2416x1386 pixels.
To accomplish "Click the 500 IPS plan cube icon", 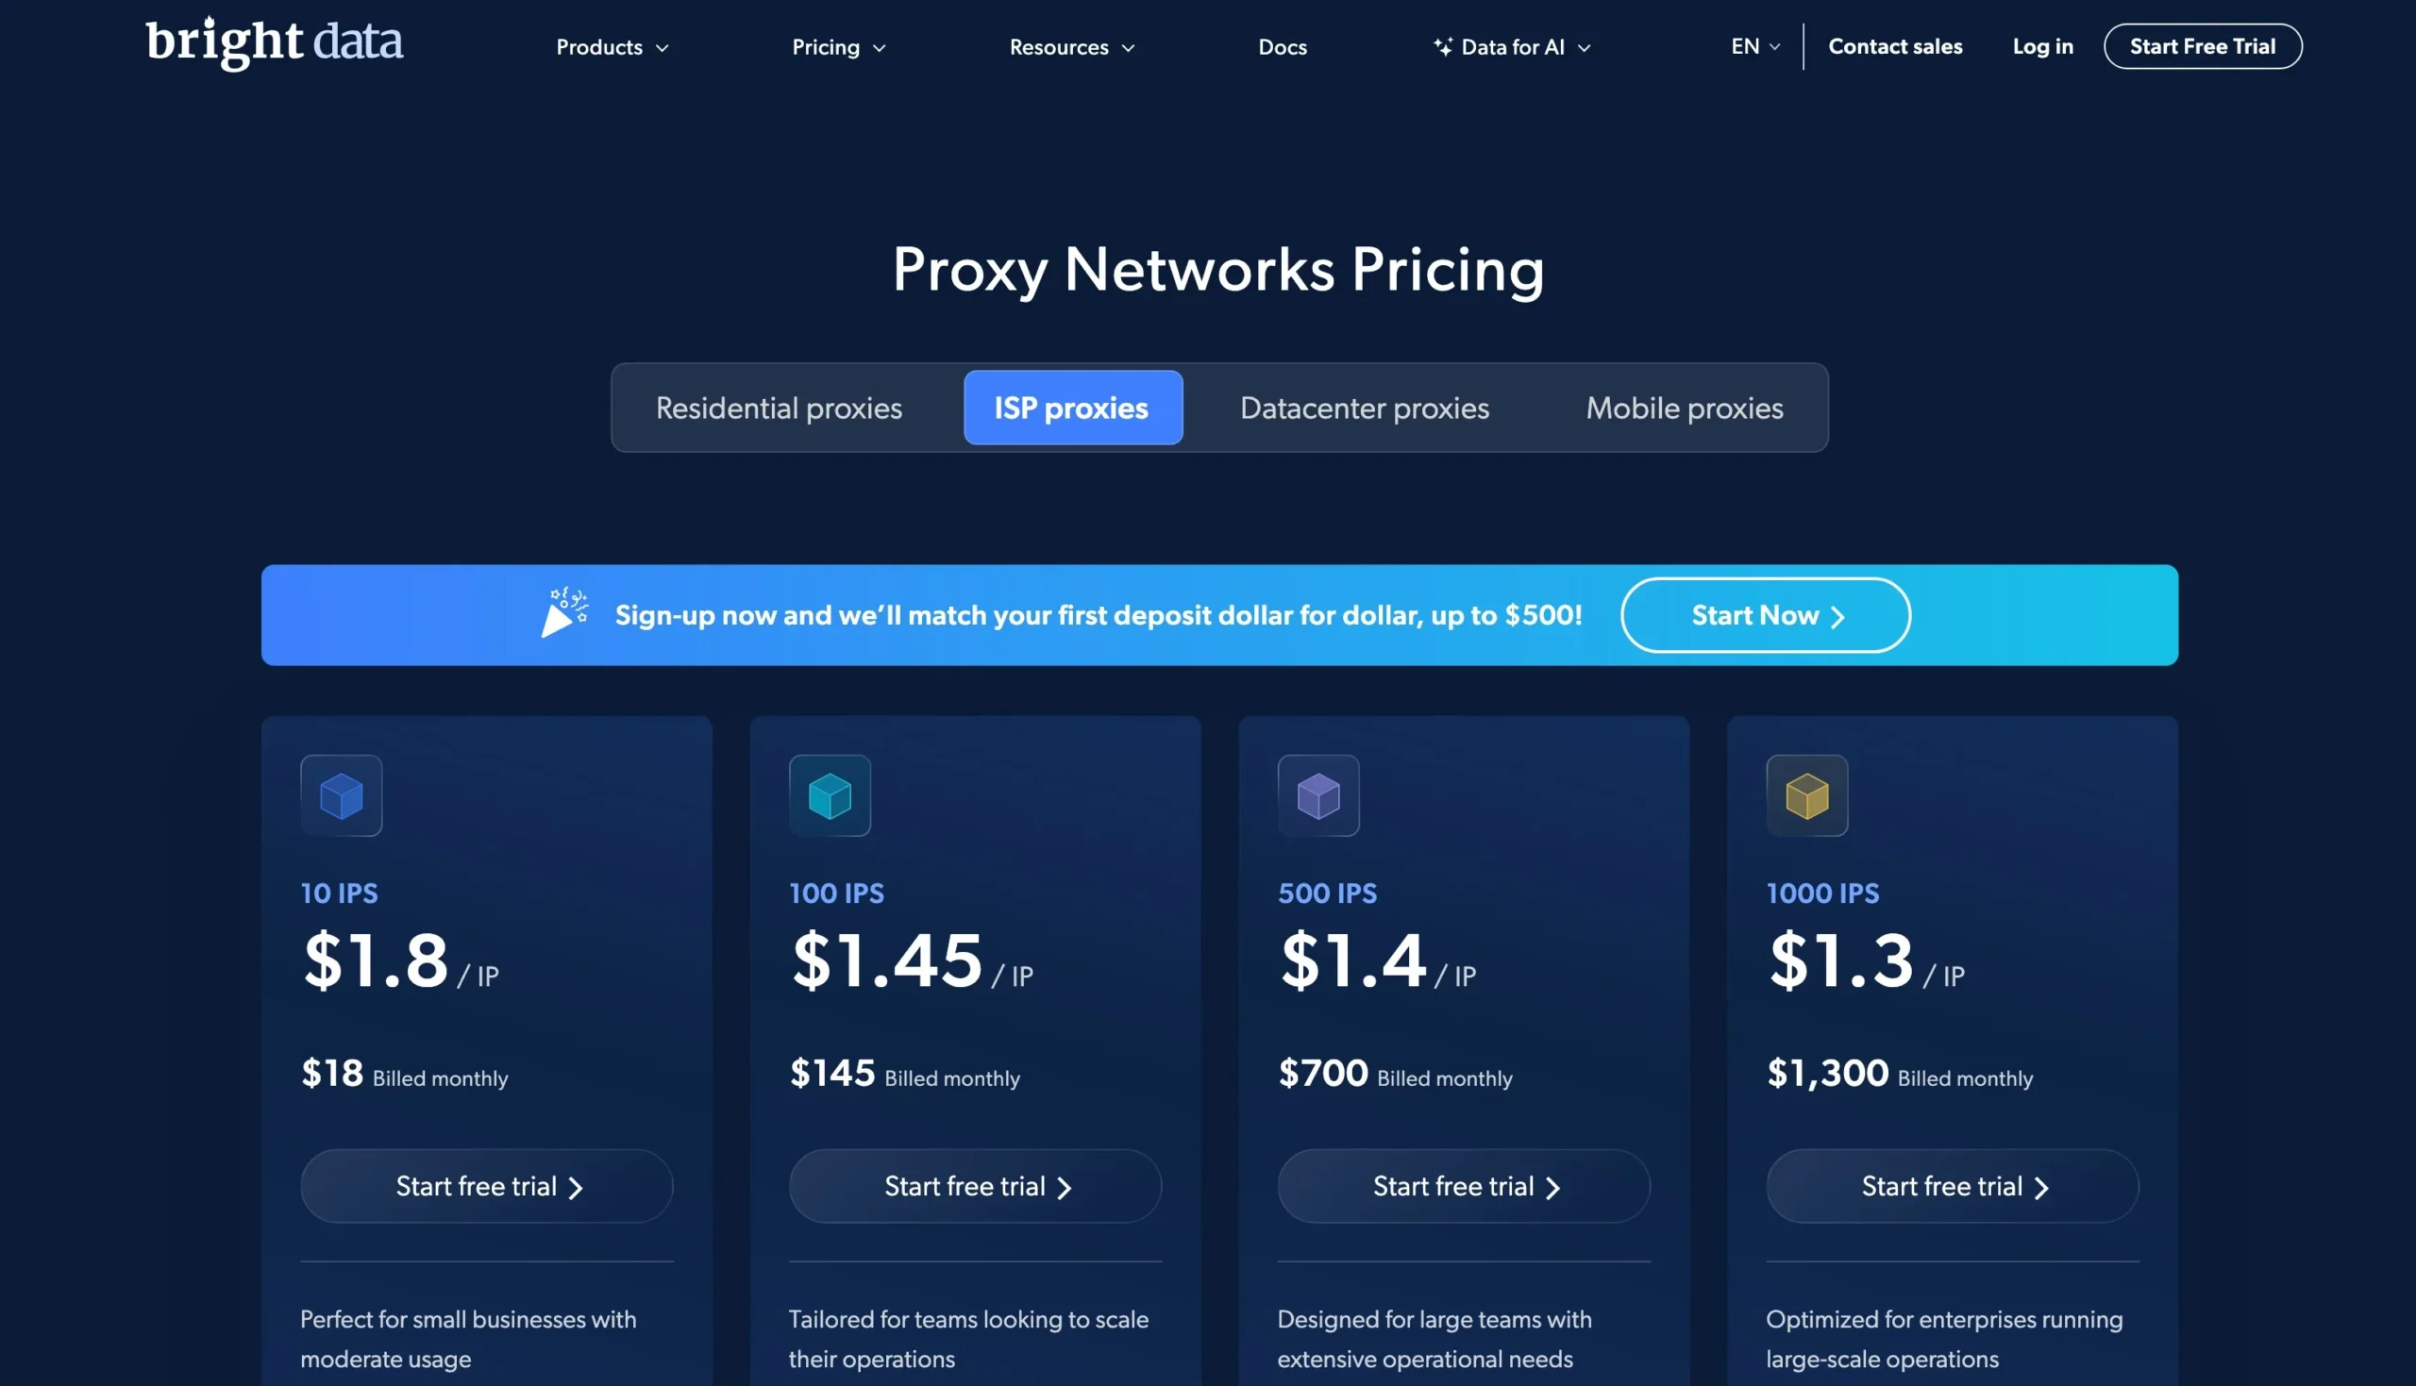I will point(1317,793).
